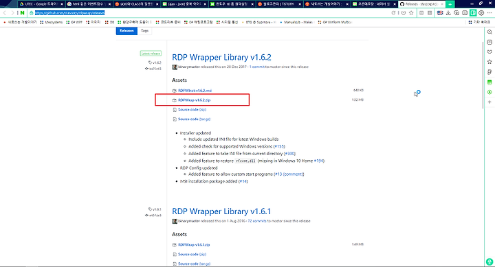This screenshot has width=495, height=267.
Task: Click the search magnifier icon in right sidebar
Action: click(489, 32)
